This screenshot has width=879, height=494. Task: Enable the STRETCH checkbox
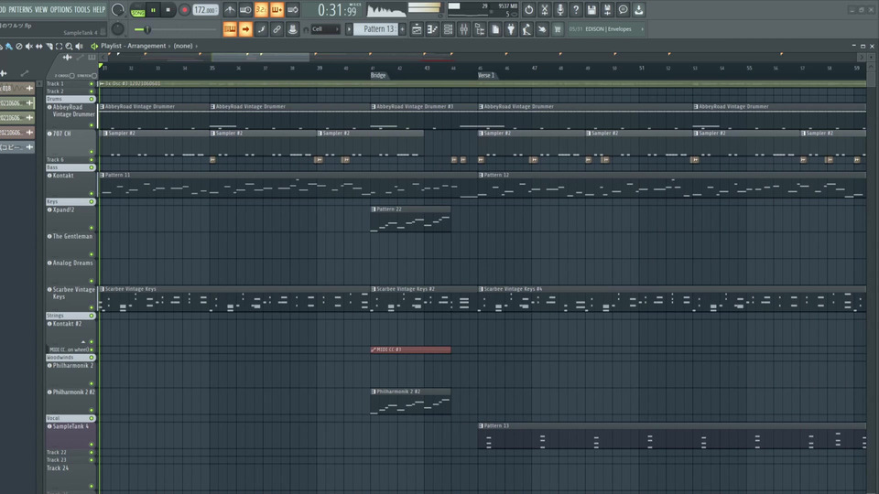coord(94,76)
